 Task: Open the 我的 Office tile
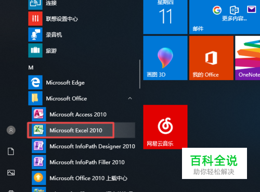(x=211, y=58)
